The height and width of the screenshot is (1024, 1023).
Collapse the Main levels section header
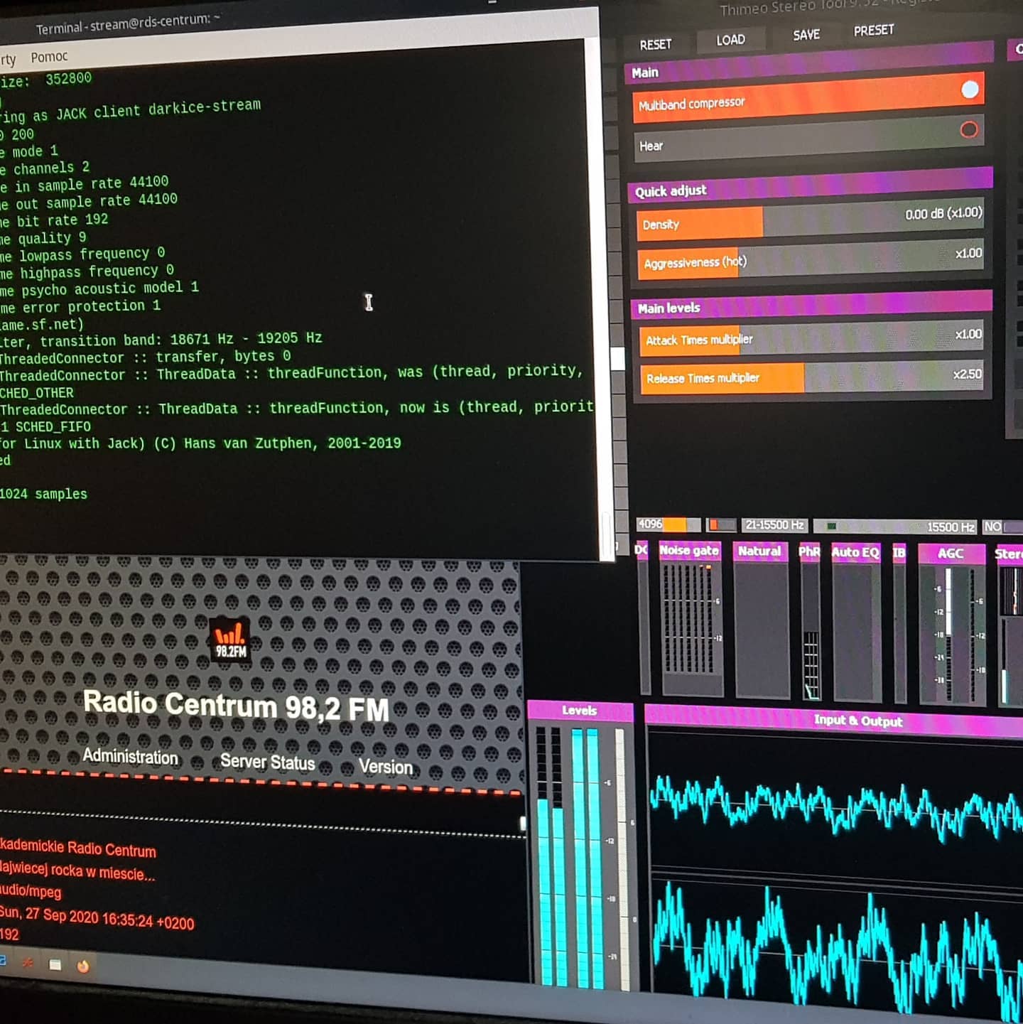click(811, 304)
